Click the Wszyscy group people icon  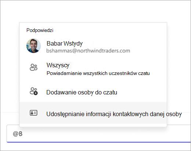pyautogui.click(x=33, y=67)
